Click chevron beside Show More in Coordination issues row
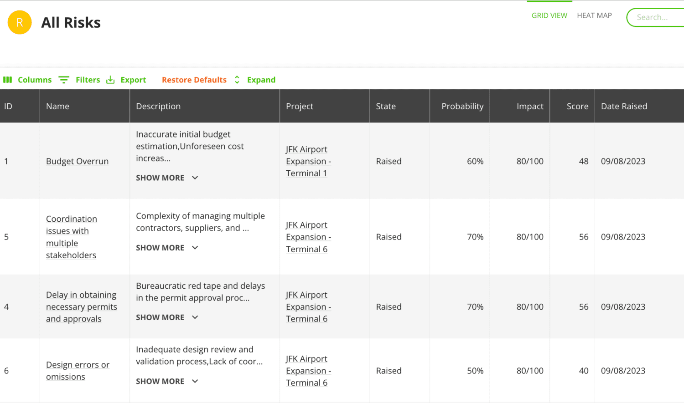Image resolution: width=684 pixels, height=403 pixels. click(195, 248)
